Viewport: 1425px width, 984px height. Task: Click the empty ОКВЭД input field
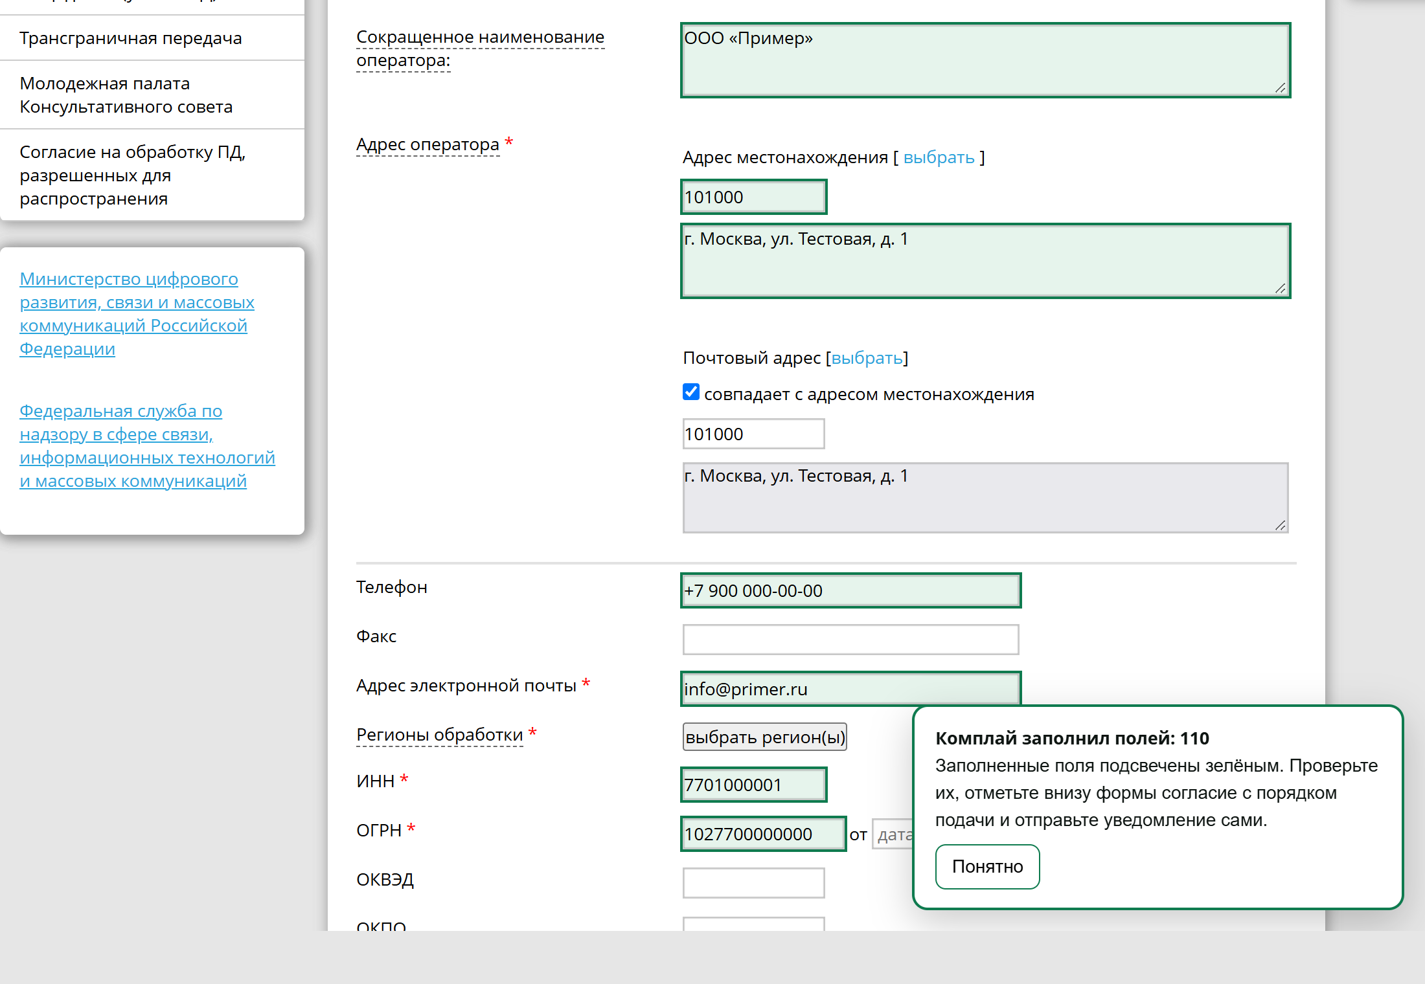pyautogui.click(x=754, y=883)
